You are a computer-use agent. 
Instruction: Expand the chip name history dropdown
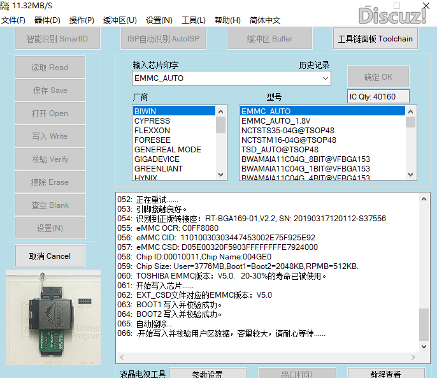click(x=326, y=78)
